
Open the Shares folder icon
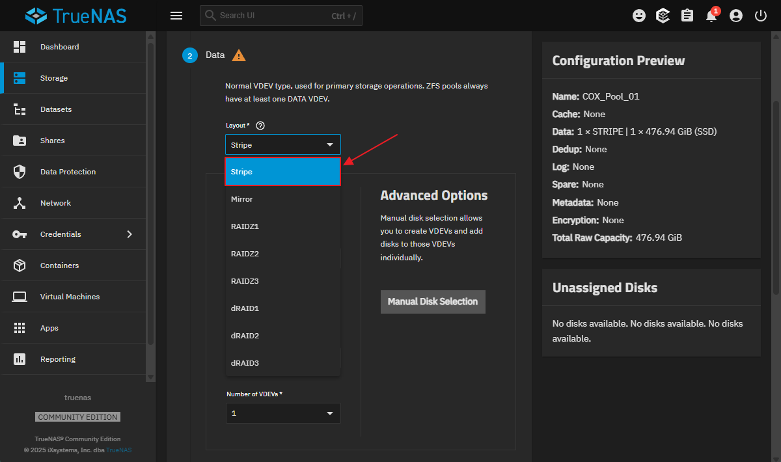click(x=20, y=141)
